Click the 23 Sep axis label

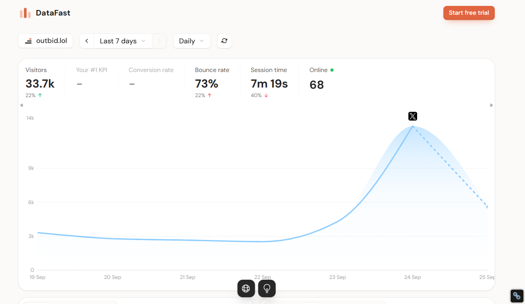tap(338, 277)
